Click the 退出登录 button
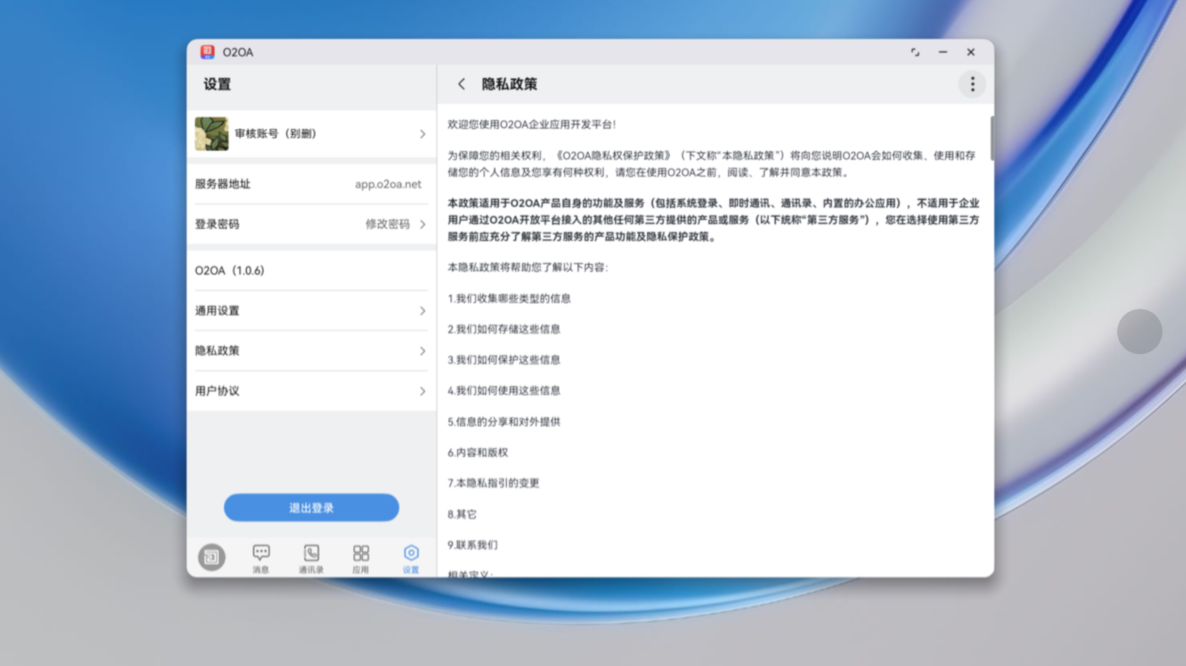The image size is (1186, 666). pos(311,508)
